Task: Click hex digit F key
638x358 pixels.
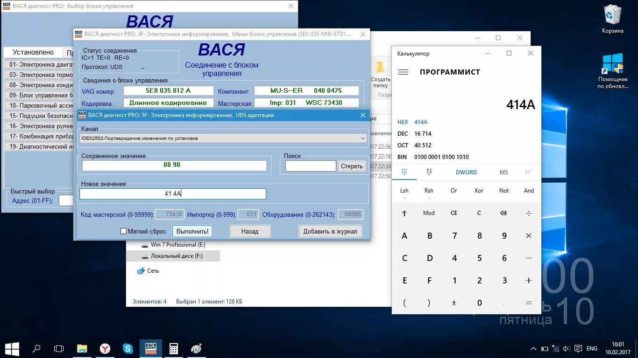Action: 430,281
